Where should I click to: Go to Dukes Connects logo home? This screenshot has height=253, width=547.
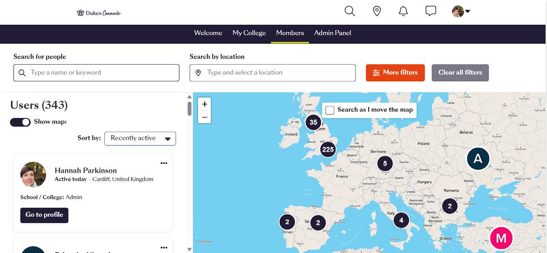pos(99,13)
